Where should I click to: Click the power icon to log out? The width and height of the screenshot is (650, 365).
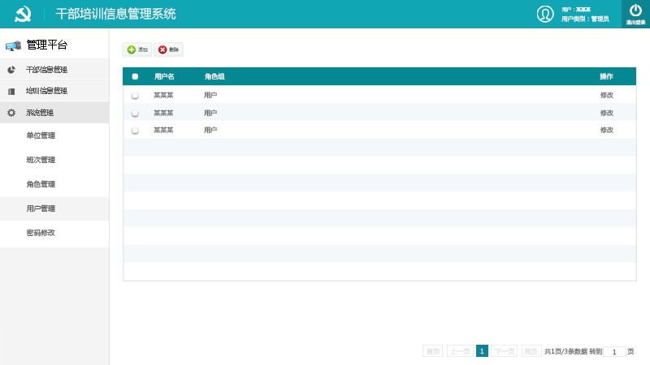pos(635,11)
